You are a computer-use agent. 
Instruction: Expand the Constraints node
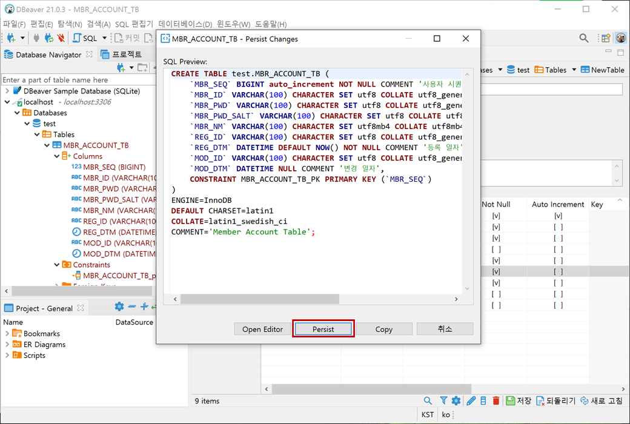tap(56, 265)
